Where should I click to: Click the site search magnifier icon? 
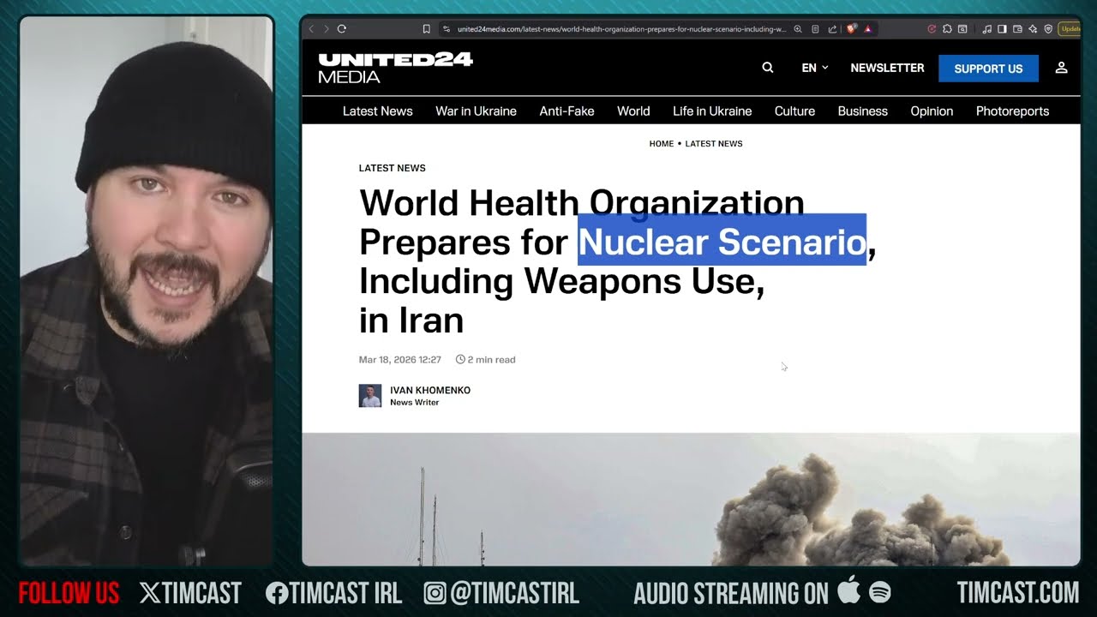(x=768, y=68)
